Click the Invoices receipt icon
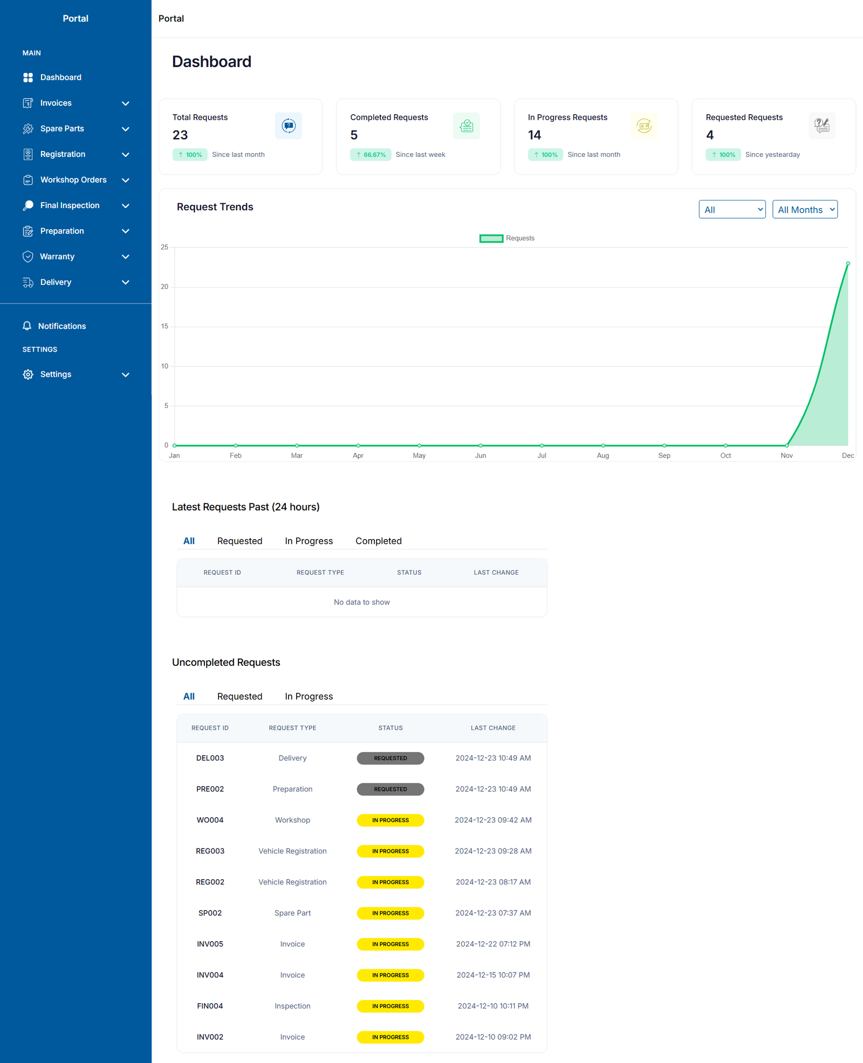The width and height of the screenshot is (863, 1063). click(28, 103)
